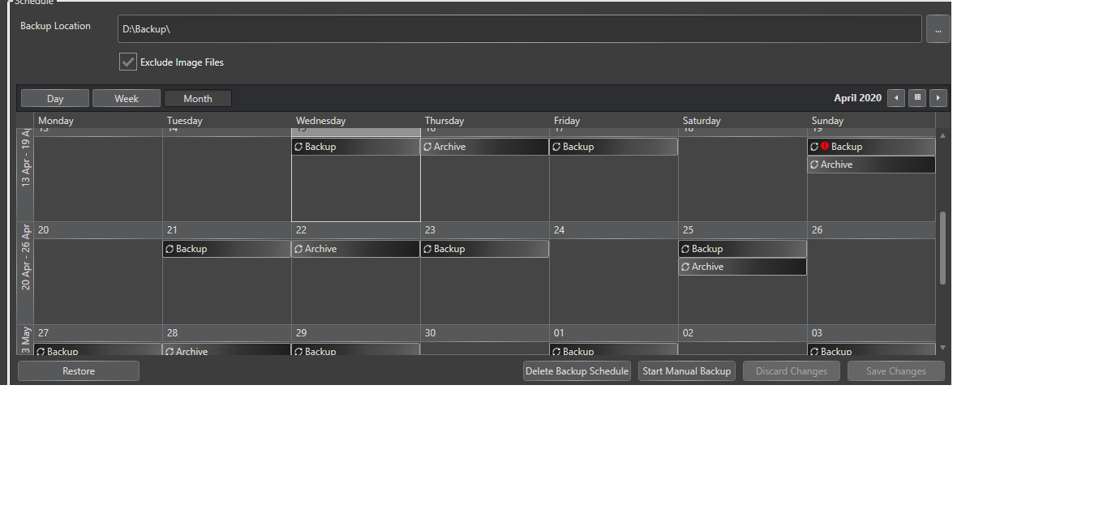
Task: Select the Backup event on Saturday 25
Action: [743, 249]
